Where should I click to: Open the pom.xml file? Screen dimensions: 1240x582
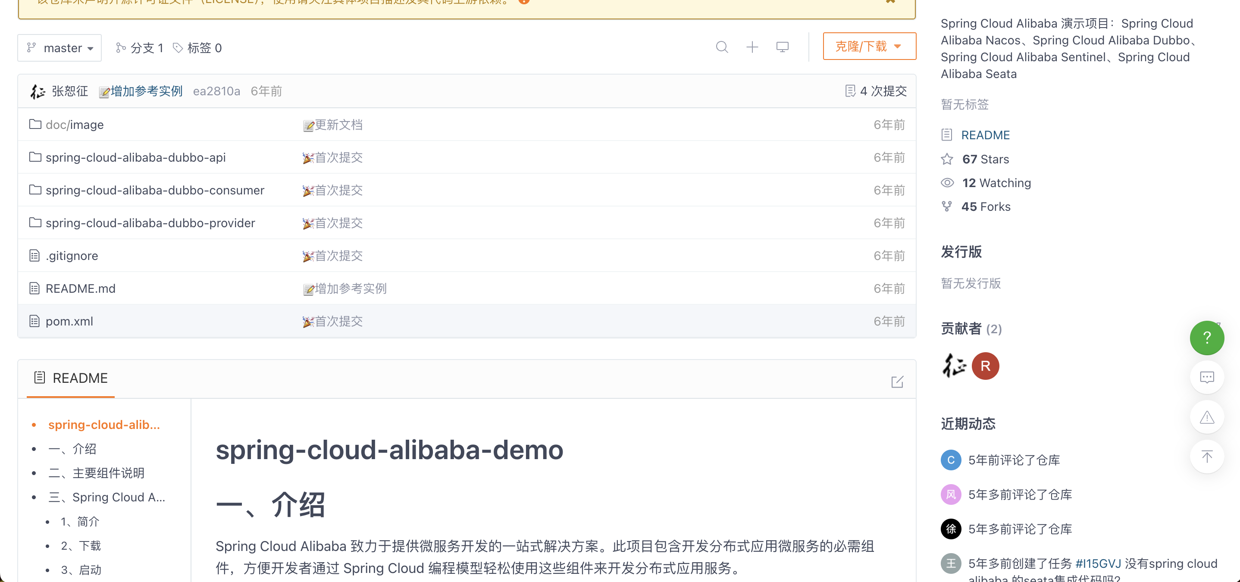(x=69, y=321)
